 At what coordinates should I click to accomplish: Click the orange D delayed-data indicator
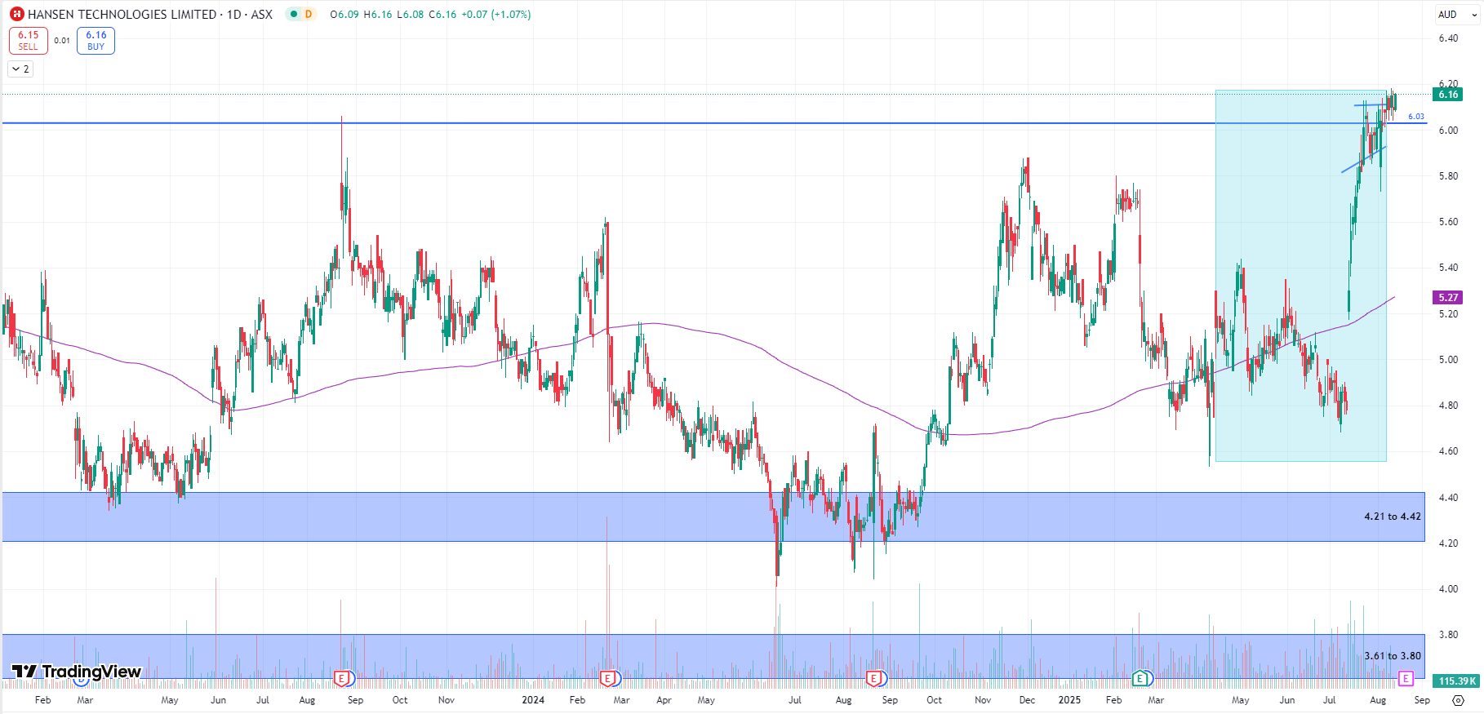tap(309, 14)
